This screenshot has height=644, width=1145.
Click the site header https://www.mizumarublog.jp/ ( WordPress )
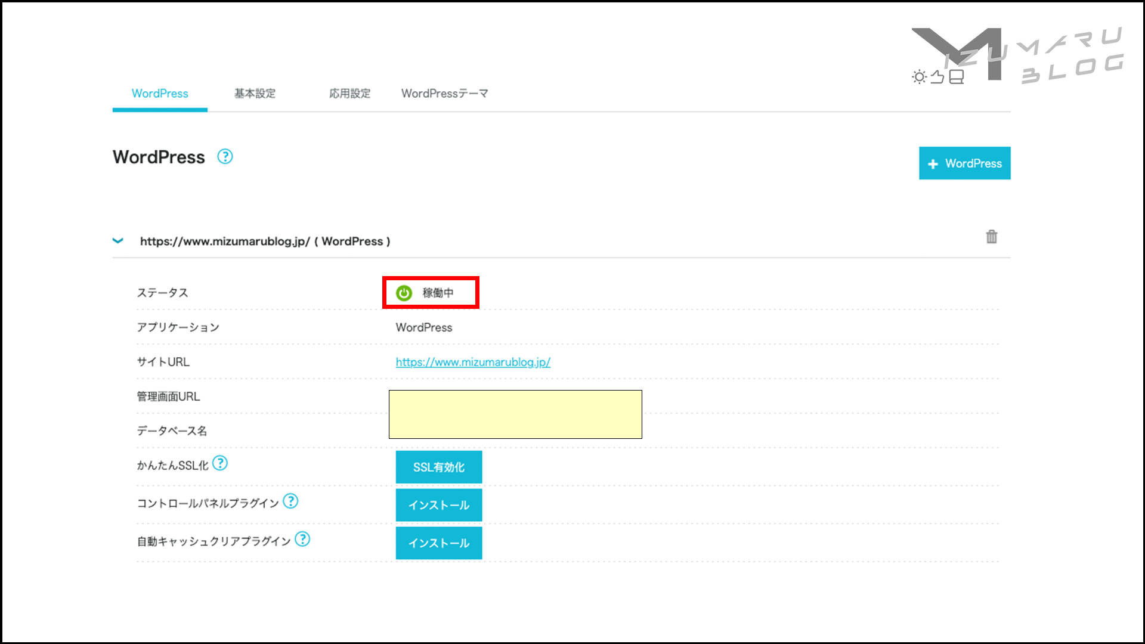[x=265, y=241]
